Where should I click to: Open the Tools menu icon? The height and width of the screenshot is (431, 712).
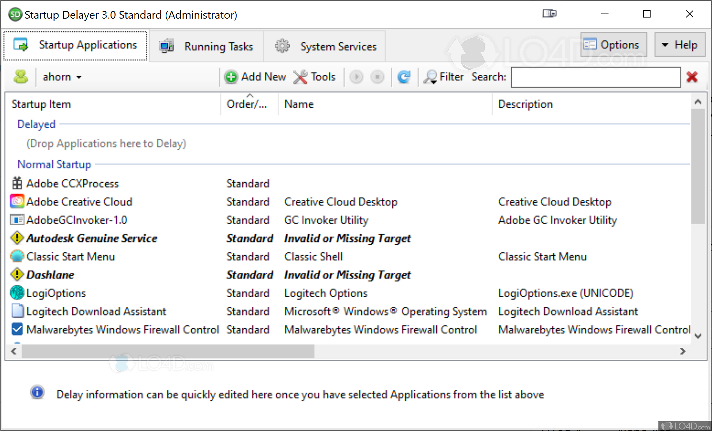(x=300, y=77)
